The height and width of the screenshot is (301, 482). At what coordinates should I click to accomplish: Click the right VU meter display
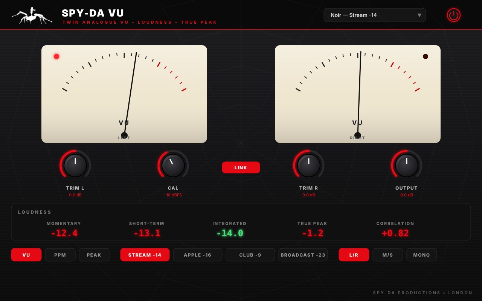[358, 94]
